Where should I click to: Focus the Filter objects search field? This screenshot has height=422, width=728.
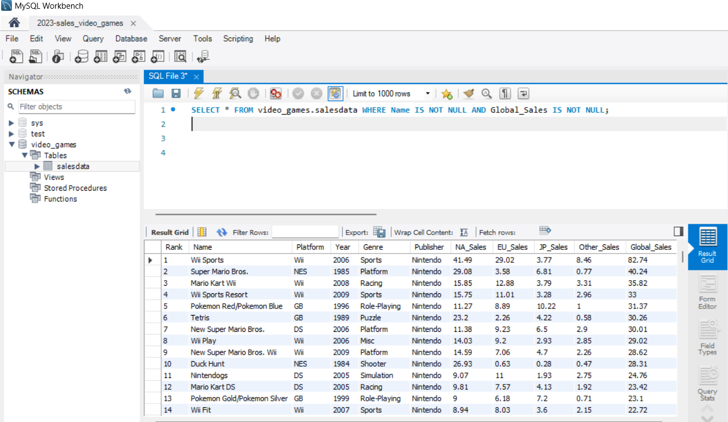pyautogui.click(x=76, y=106)
